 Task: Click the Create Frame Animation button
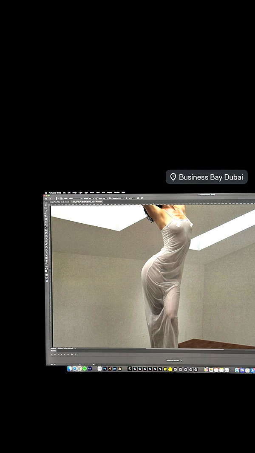coord(173,360)
